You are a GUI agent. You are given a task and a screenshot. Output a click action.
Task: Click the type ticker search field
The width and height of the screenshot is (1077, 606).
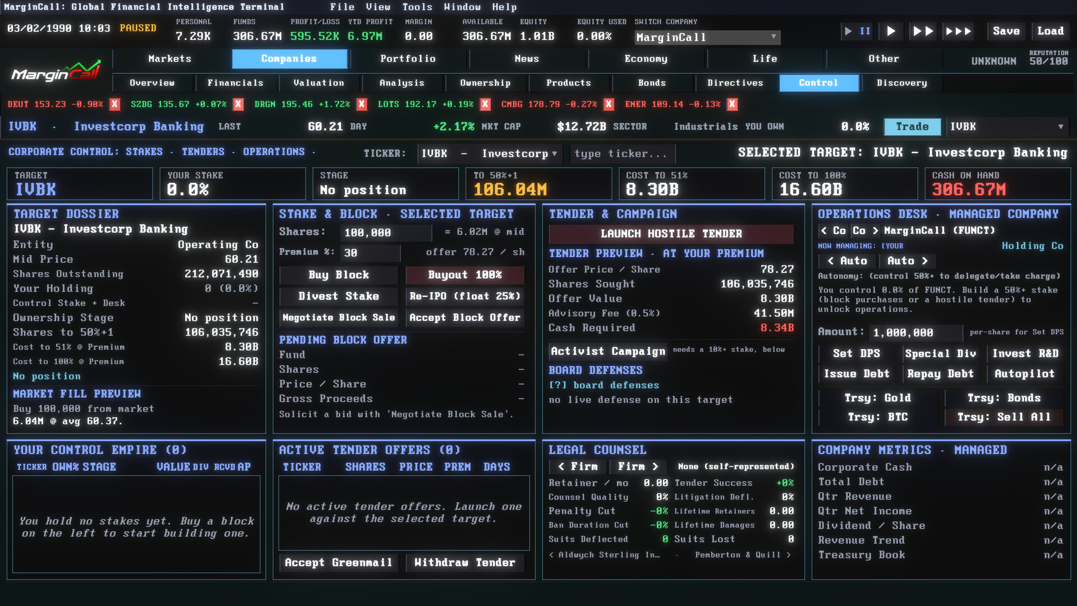(x=623, y=154)
